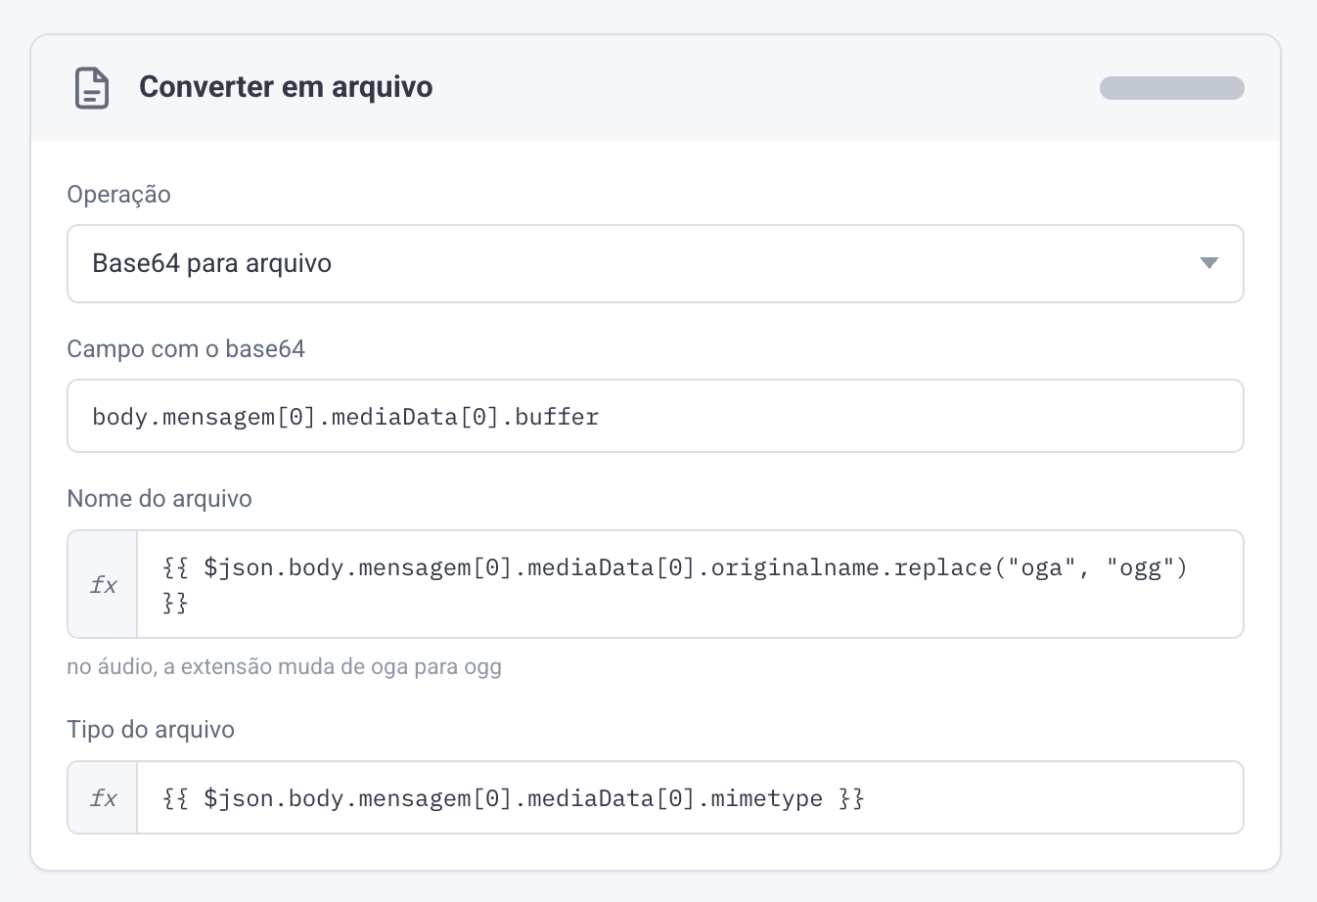
Task: Click the Nome do arquivo label
Action: 159,499
